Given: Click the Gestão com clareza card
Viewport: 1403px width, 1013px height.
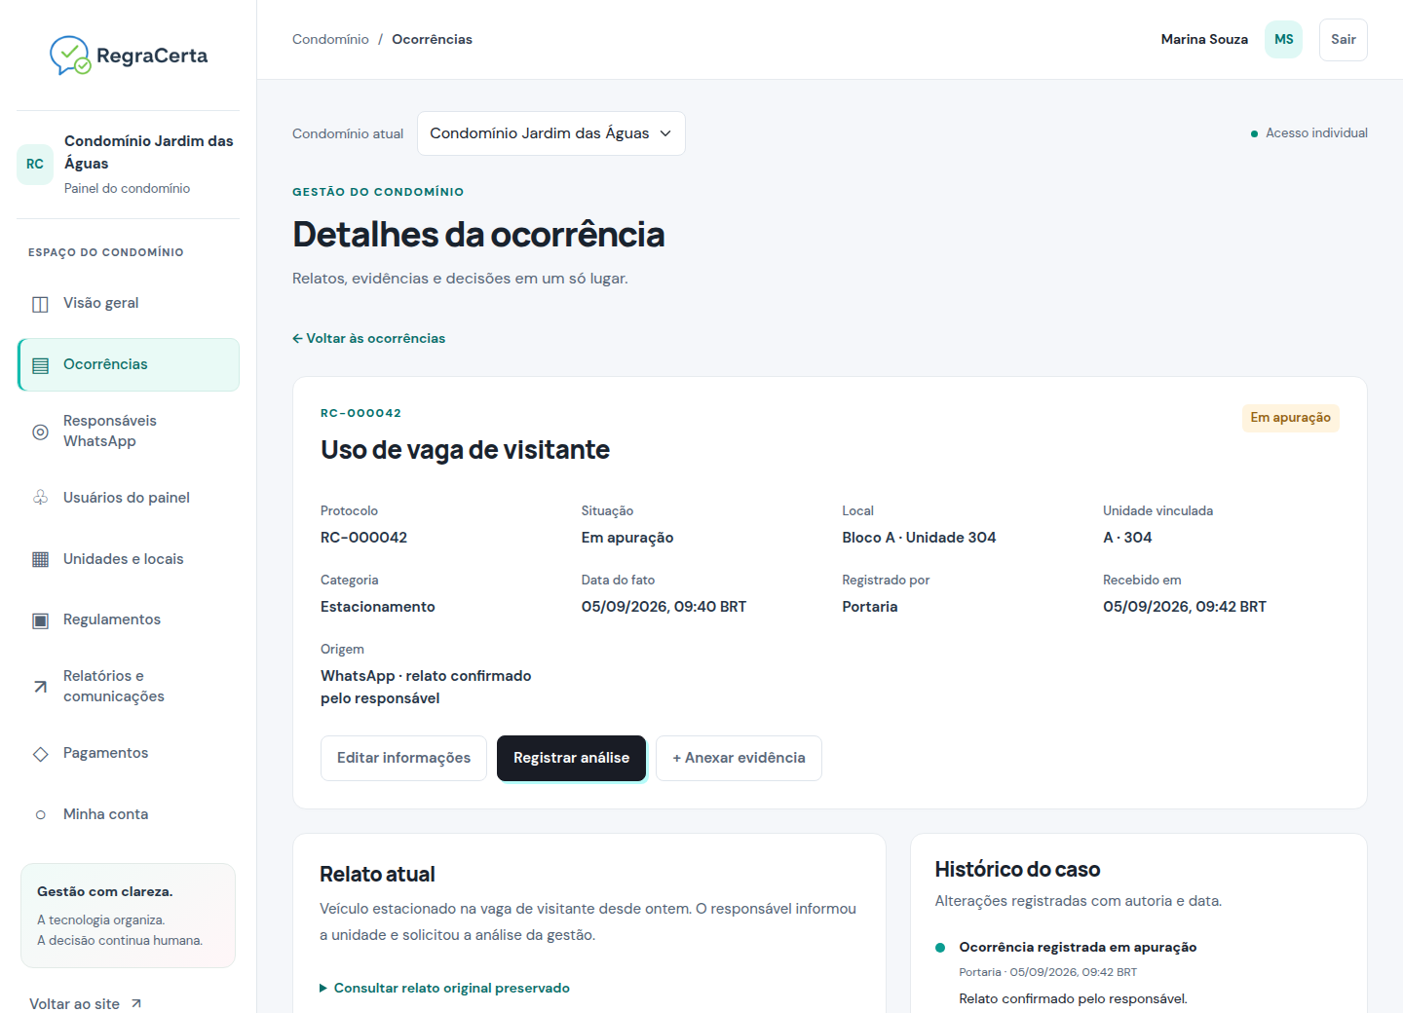Looking at the screenshot, I should (x=128, y=916).
